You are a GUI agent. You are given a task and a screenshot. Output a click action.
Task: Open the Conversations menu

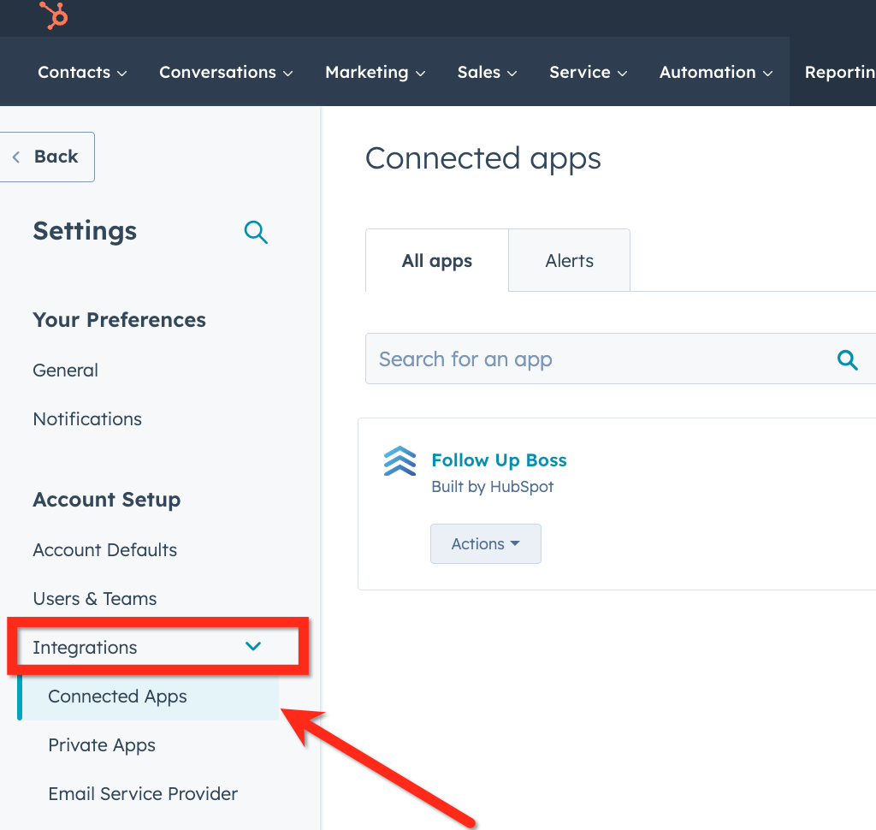(226, 72)
